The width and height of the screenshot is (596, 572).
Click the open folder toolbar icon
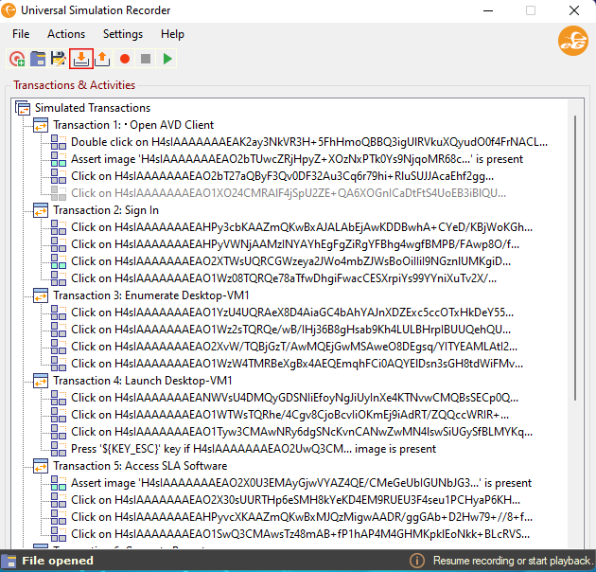(x=38, y=59)
